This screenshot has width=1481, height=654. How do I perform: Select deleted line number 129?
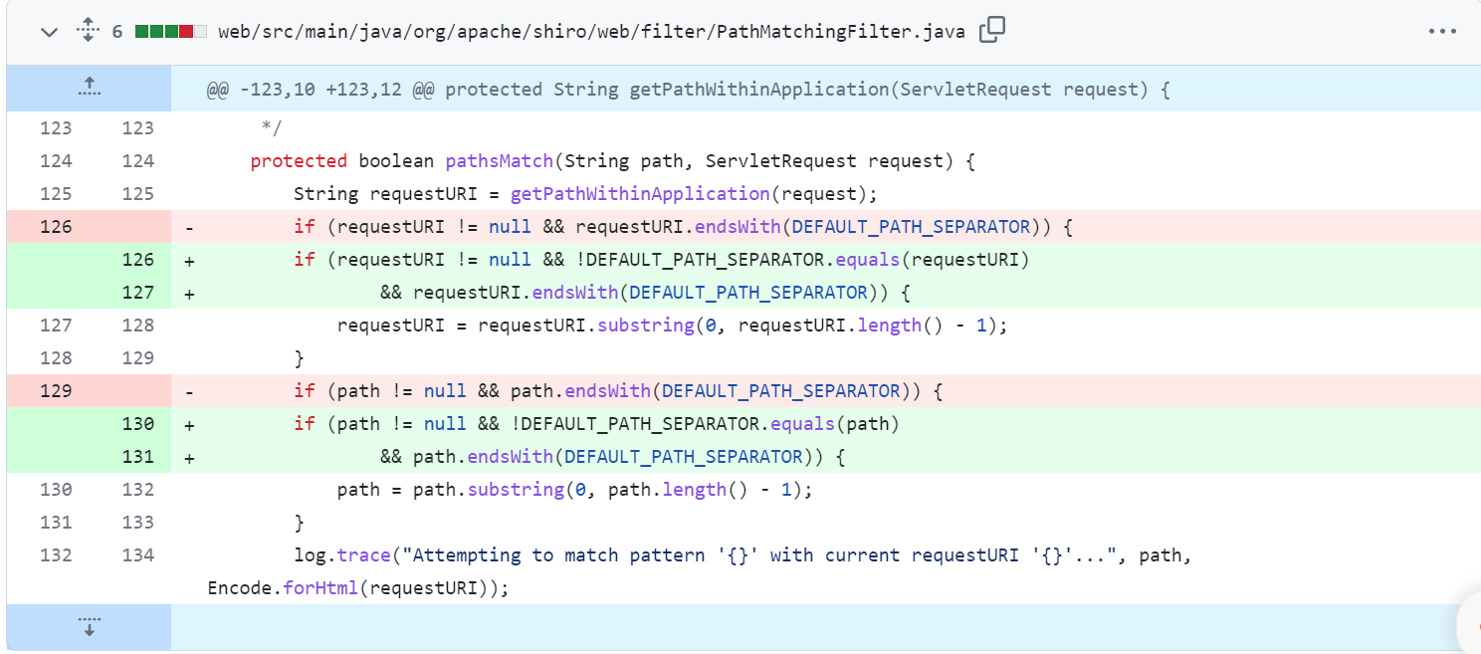tap(56, 391)
